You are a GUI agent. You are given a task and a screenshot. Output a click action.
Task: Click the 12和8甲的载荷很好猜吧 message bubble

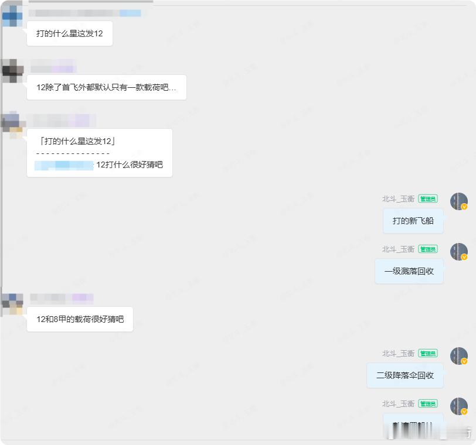[80, 319]
